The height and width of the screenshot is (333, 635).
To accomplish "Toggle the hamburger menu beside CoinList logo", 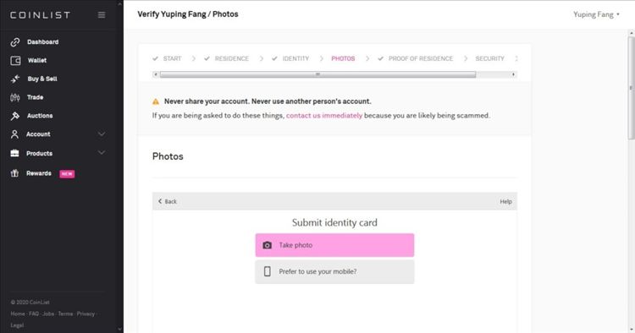I will tap(102, 15).
